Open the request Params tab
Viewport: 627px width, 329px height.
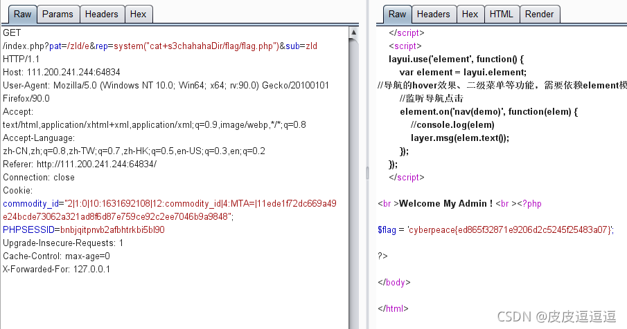pos(58,15)
